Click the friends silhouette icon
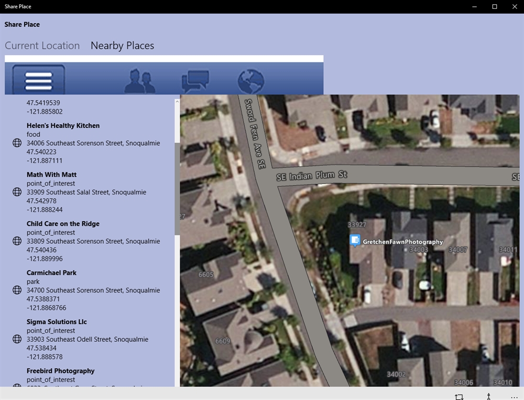 140,81
